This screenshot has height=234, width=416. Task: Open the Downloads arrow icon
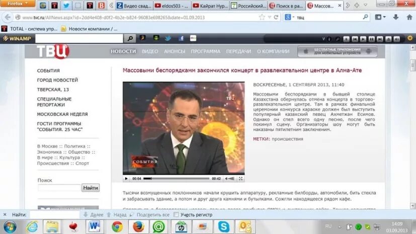395,17
